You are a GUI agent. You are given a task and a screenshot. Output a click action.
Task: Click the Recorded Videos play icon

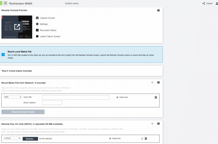(37, 30)
